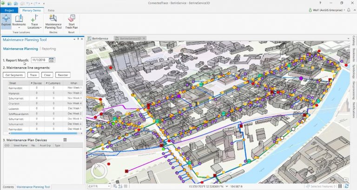Click the new project quick-access icon
357x190 pixels.
click(9, 3)
